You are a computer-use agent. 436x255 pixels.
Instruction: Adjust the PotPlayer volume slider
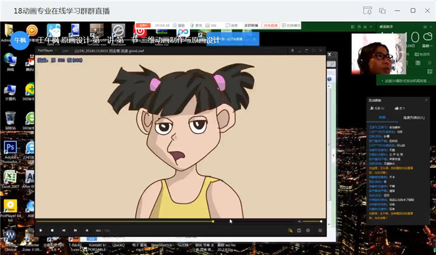pyautogui.click(x=312, y=221)
